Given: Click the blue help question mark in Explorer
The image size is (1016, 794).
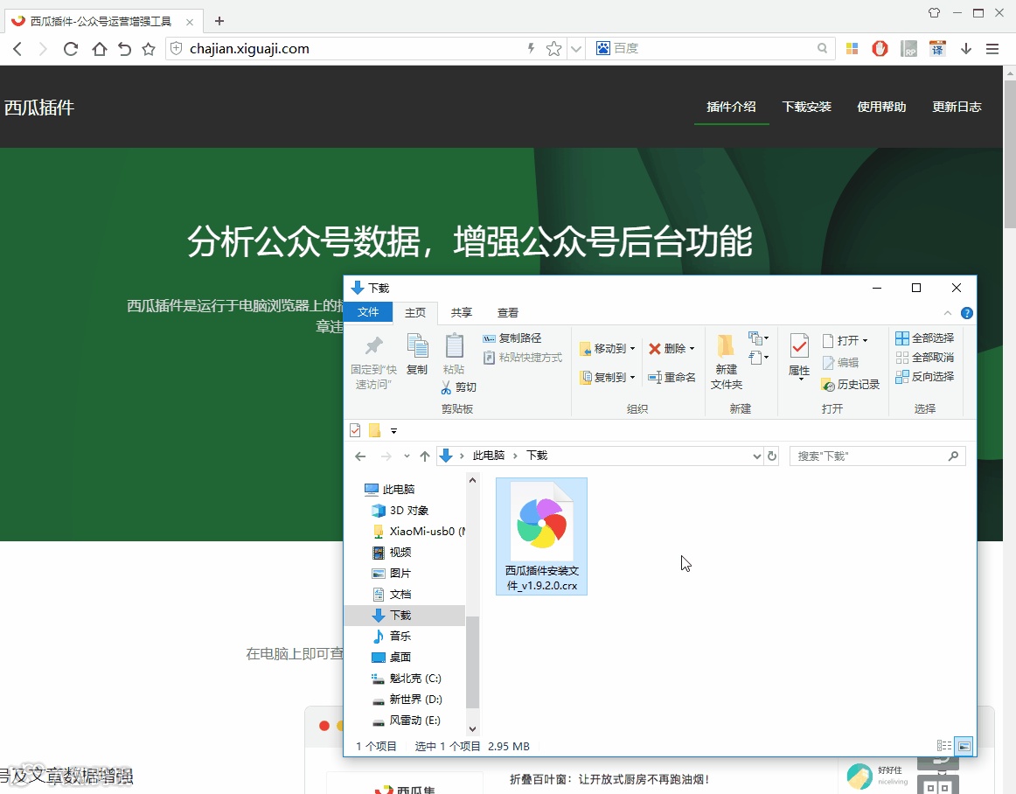Looking at the screenshot, I should click(967, 313).
